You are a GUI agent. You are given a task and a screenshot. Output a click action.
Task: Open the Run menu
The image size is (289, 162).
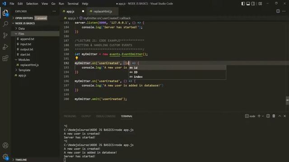(x=61, y=4)
